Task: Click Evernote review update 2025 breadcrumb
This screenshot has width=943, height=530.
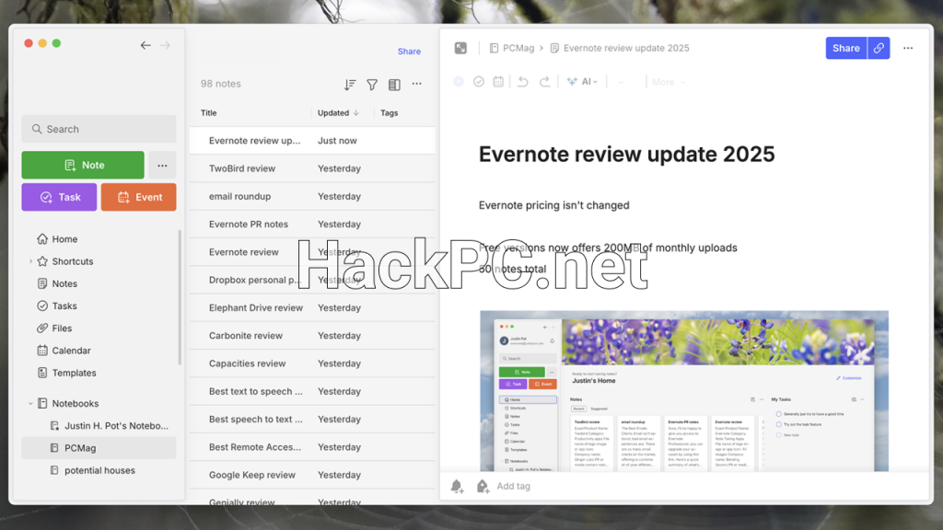Action: [620, 48]
